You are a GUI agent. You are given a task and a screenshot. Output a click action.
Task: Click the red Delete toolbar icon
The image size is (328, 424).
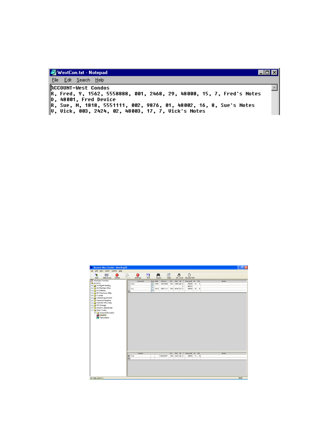pos(117,276)
